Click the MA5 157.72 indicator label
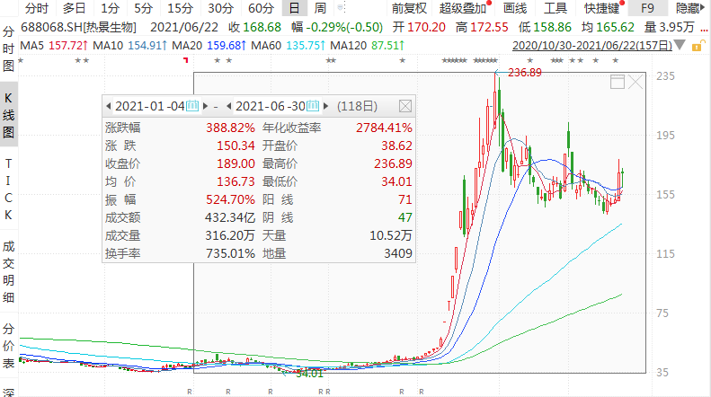The width and height of the screenshot is (711, 397). click(54, 45)
